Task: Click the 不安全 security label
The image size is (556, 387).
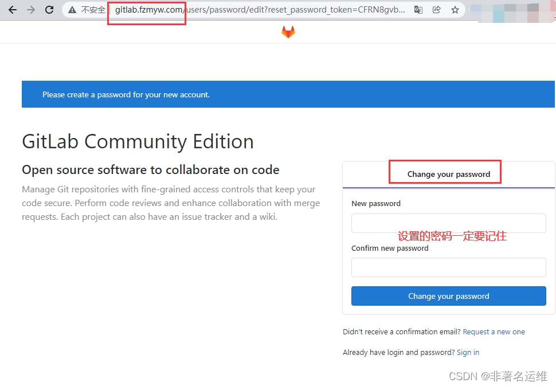Action: [x=93, y=10]
